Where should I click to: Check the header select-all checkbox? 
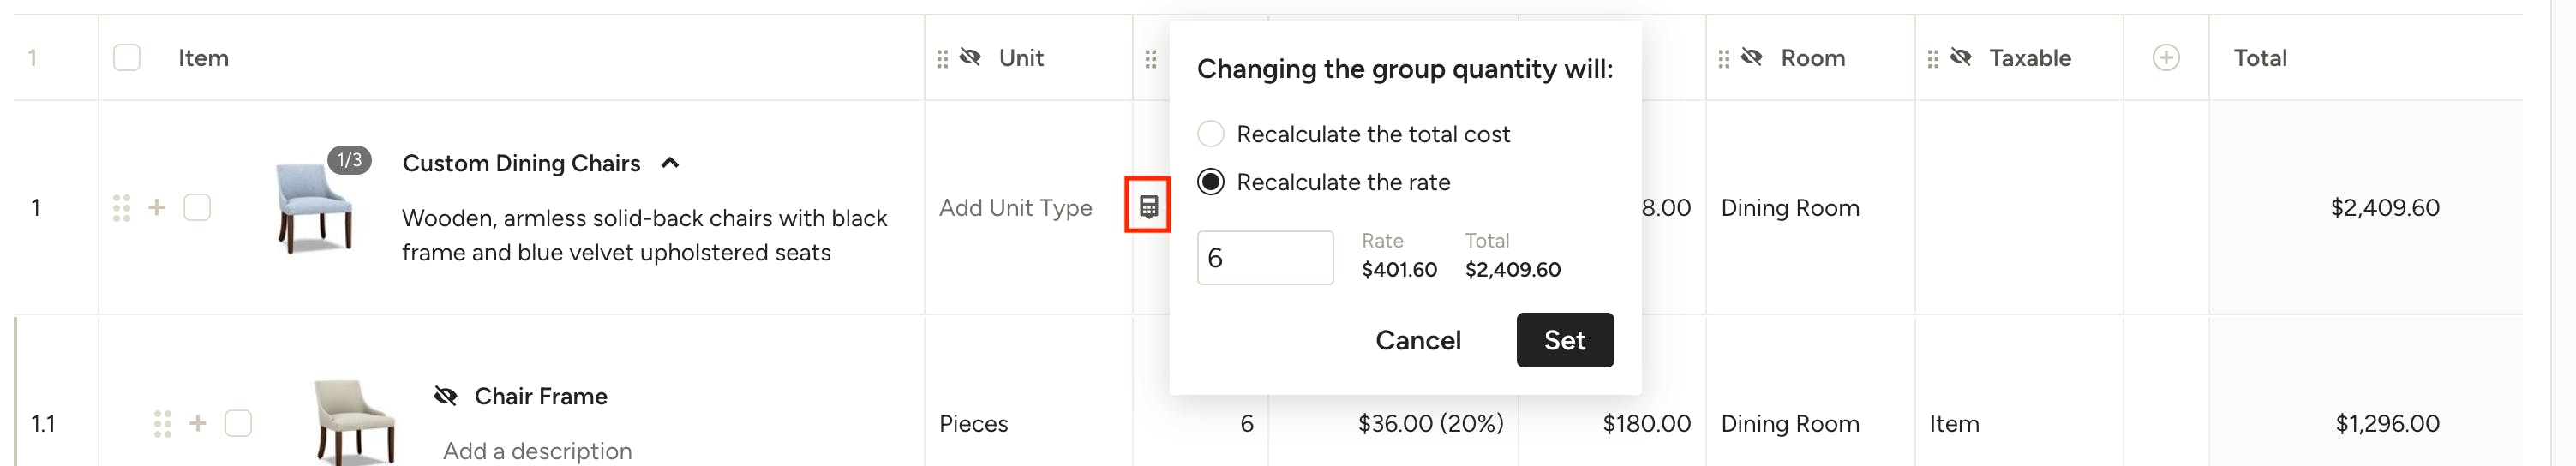pos(127,58)
